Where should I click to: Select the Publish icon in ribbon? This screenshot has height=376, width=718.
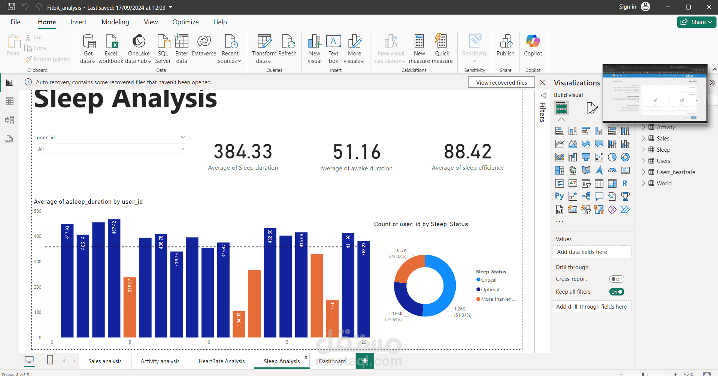click(x=506, y=41)
